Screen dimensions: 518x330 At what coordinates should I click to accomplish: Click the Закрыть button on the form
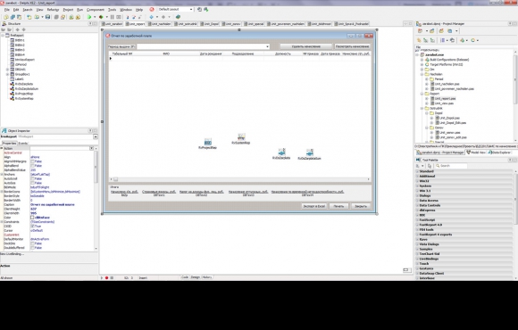(x=361, y=206)
